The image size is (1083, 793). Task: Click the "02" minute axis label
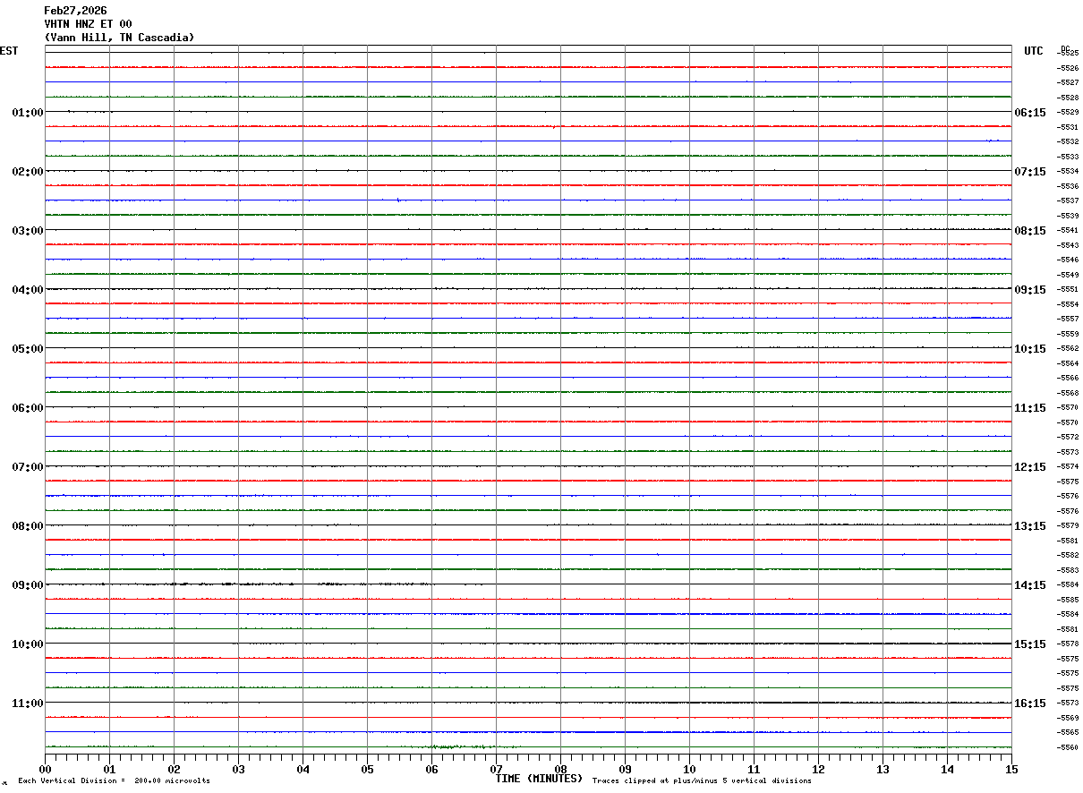point(174,769)
